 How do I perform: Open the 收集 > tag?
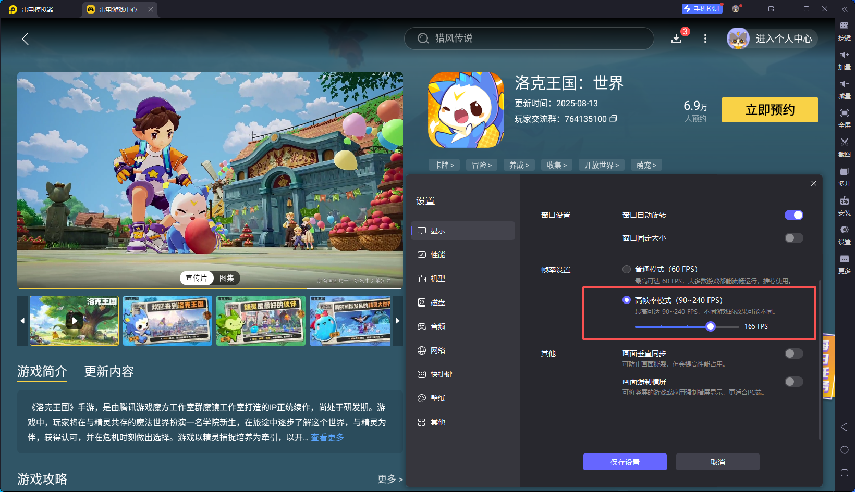click(557, 165)
